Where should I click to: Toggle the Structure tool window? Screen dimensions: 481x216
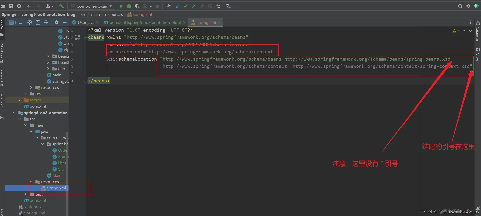coord(2,53)
